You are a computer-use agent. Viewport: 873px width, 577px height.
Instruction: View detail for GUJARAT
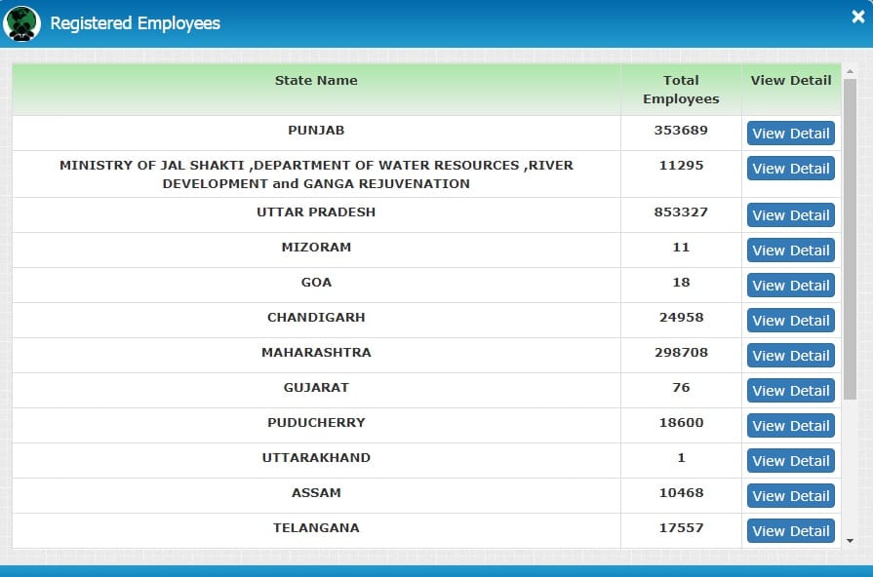pos(791,390)
